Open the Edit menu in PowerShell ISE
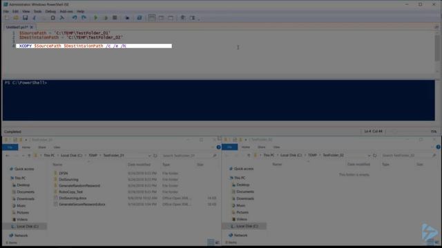 pyautogui.click(x=15, y=11)
